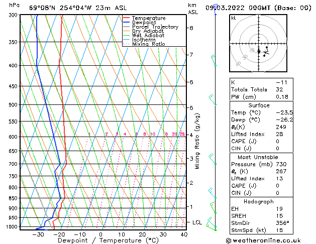Image resolution: width=316 pixels, height=244 pixels.
Task: Click the wind barb at 700 hPa level
Action: 212,159
